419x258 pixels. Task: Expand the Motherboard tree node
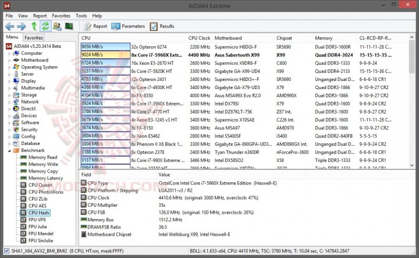tap(9, 61)
